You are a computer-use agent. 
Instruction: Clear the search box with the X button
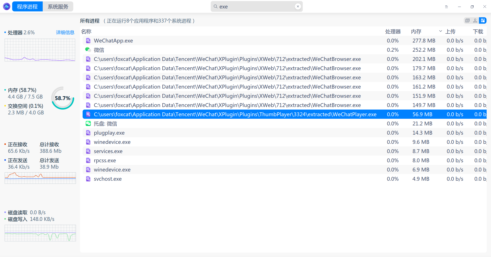[x=298, y=6]
